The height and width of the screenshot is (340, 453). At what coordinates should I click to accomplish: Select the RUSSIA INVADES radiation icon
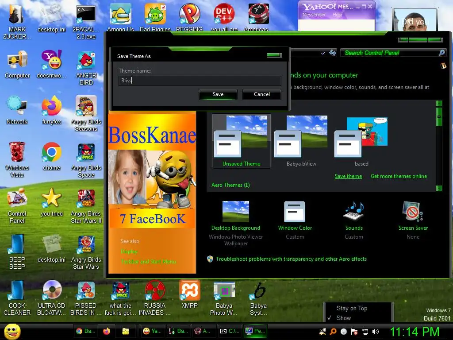click(155, 298)
